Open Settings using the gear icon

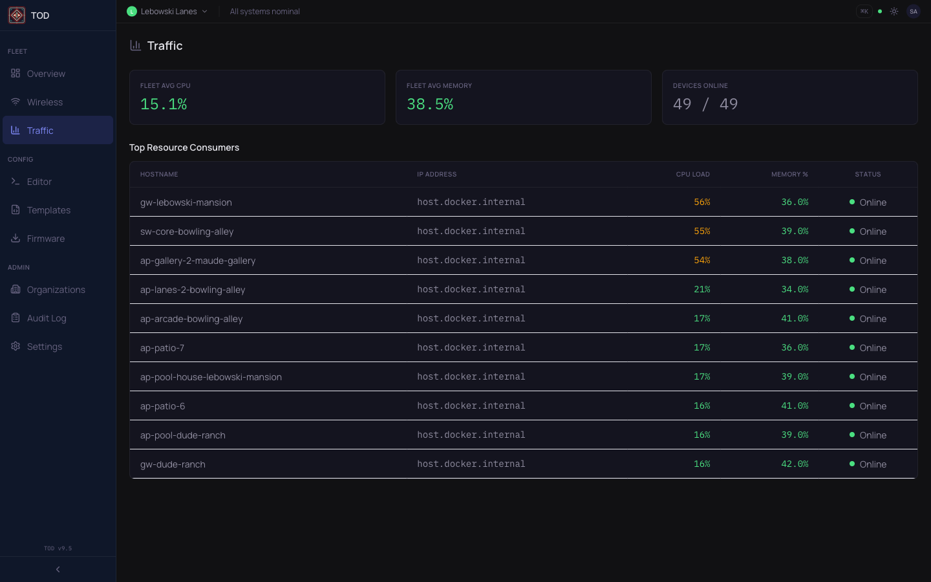click(16, 346)
